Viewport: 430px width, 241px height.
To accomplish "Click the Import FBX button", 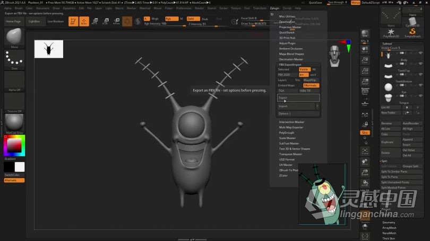I will [296, 106].
